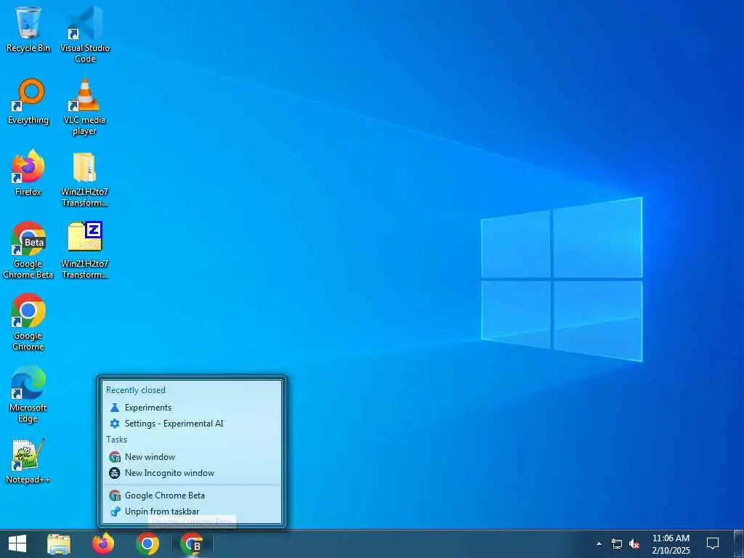Show hidden system tray icons

pyautogui.click(x=599, y=543)
